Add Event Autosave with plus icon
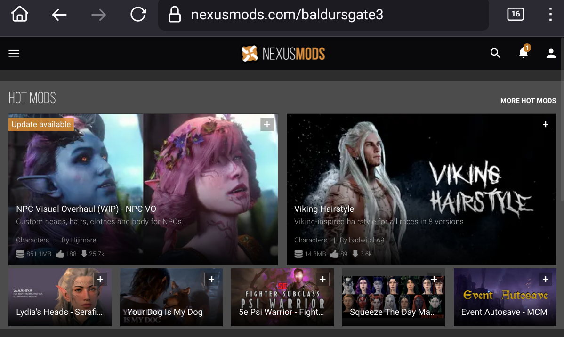 545,279
